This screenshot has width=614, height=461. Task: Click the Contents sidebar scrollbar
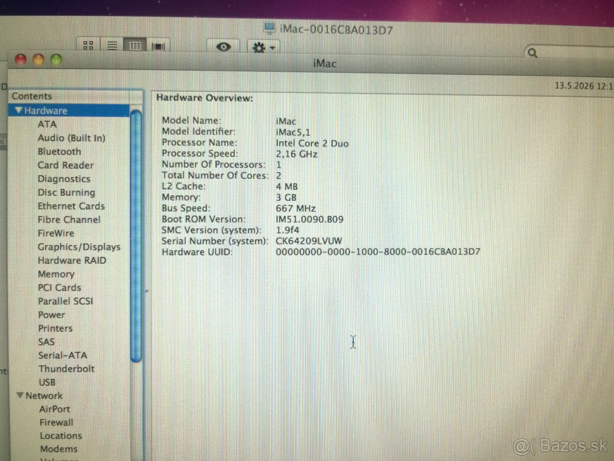(136, 236)
